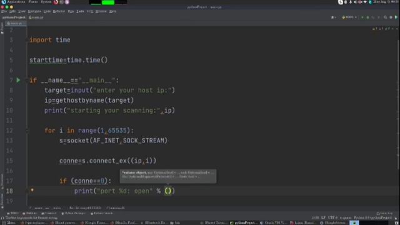
Task: Open the Project tool window stripe button
Action: [x=2, y=28]
